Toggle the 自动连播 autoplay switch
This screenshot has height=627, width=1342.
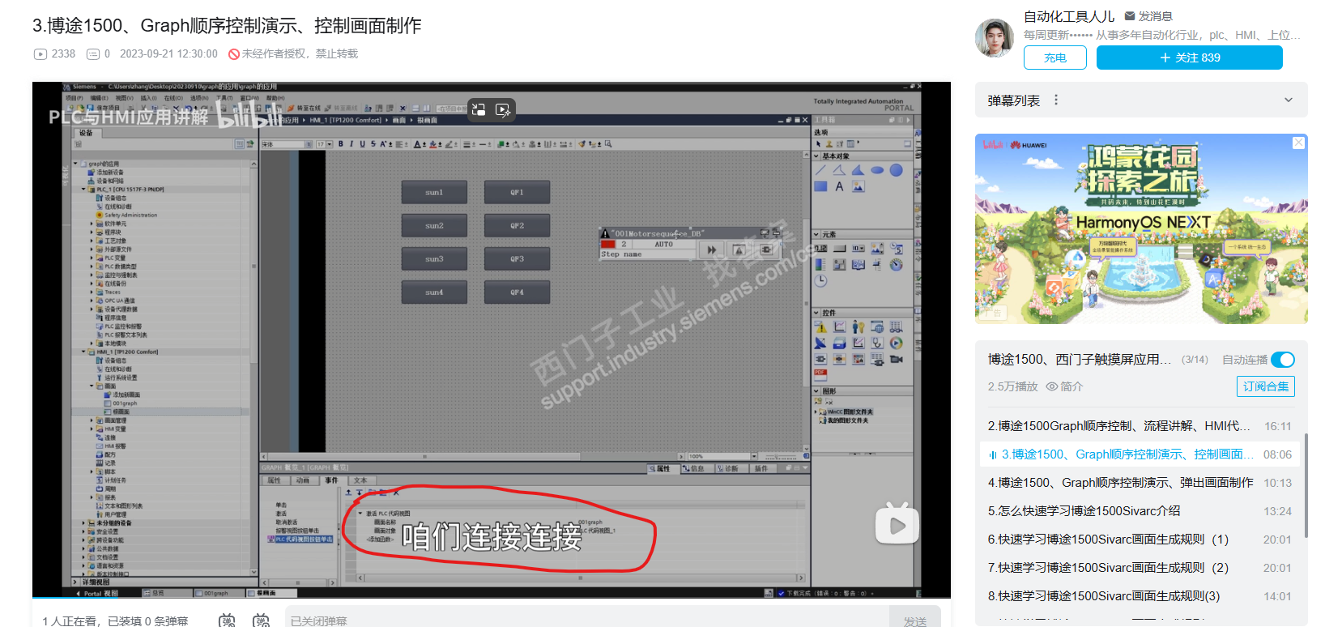[1283, 360]
